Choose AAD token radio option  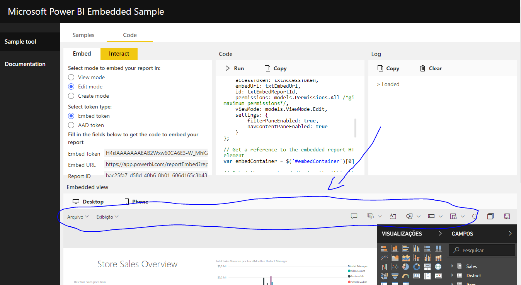(x=71, y=125)
